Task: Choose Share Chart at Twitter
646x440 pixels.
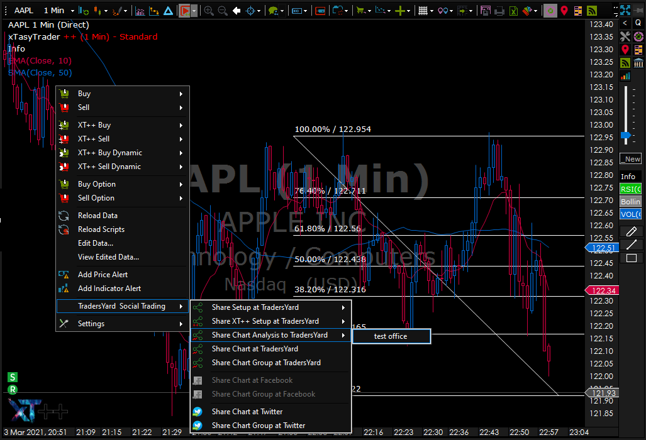Action: click(270, 412)
